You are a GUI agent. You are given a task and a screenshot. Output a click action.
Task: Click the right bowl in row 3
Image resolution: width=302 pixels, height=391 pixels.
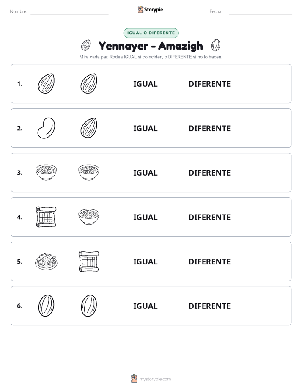pos(89,172)
